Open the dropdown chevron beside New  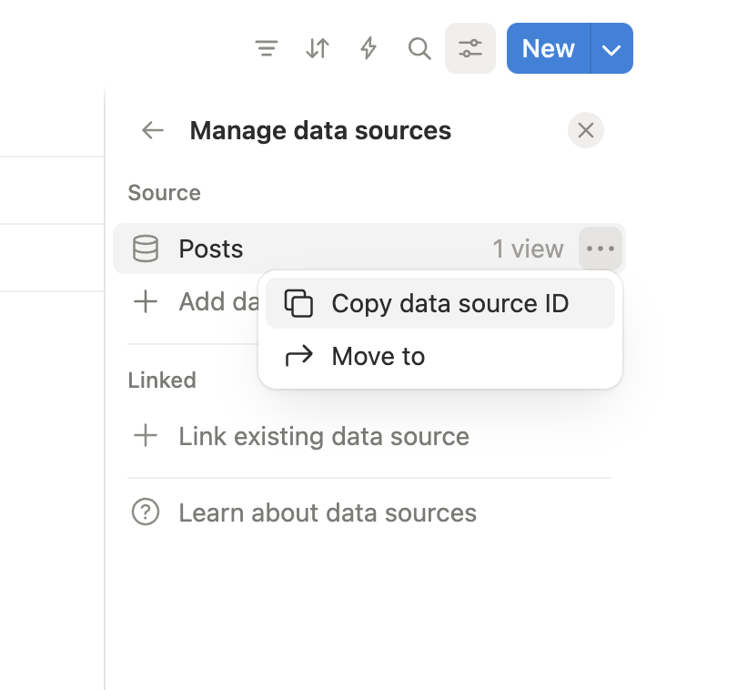611,48
